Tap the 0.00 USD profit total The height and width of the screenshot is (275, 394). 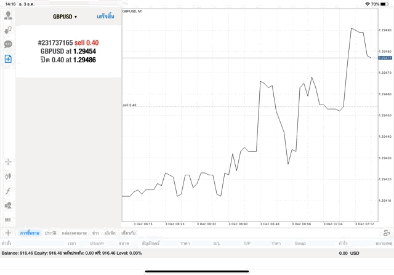349,253
